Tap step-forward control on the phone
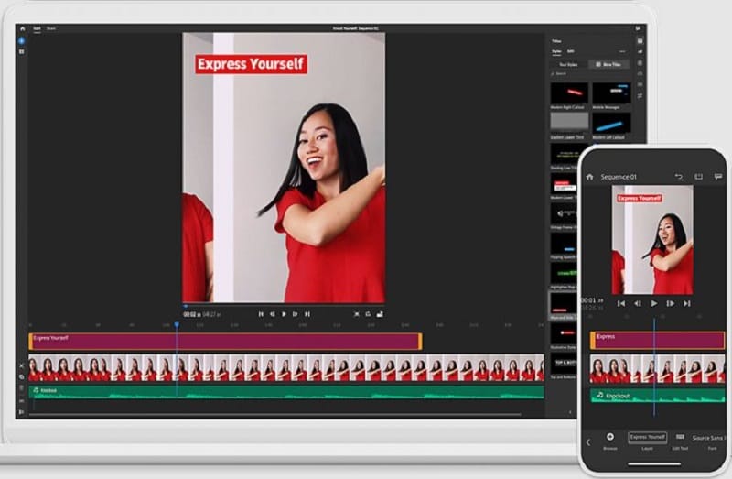Image resolution: width=732 pixels, height=479 pixels. point(671,304)
